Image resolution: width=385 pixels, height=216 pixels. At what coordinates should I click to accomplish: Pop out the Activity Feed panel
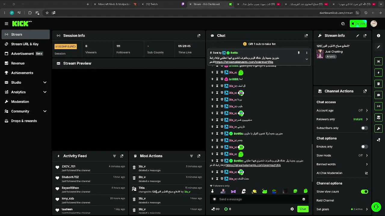[122, 156]
